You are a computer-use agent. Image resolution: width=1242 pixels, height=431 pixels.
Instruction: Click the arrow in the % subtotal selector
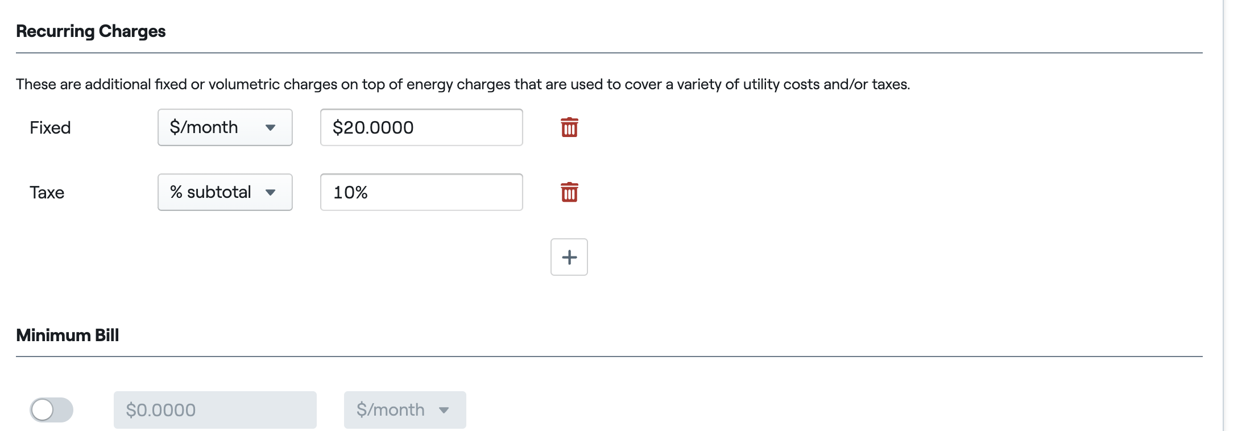tap(271, 193)
